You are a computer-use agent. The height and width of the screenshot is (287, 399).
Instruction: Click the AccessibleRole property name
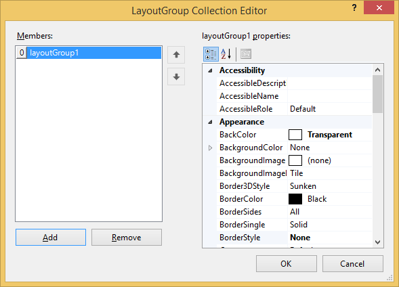(246, 109)
